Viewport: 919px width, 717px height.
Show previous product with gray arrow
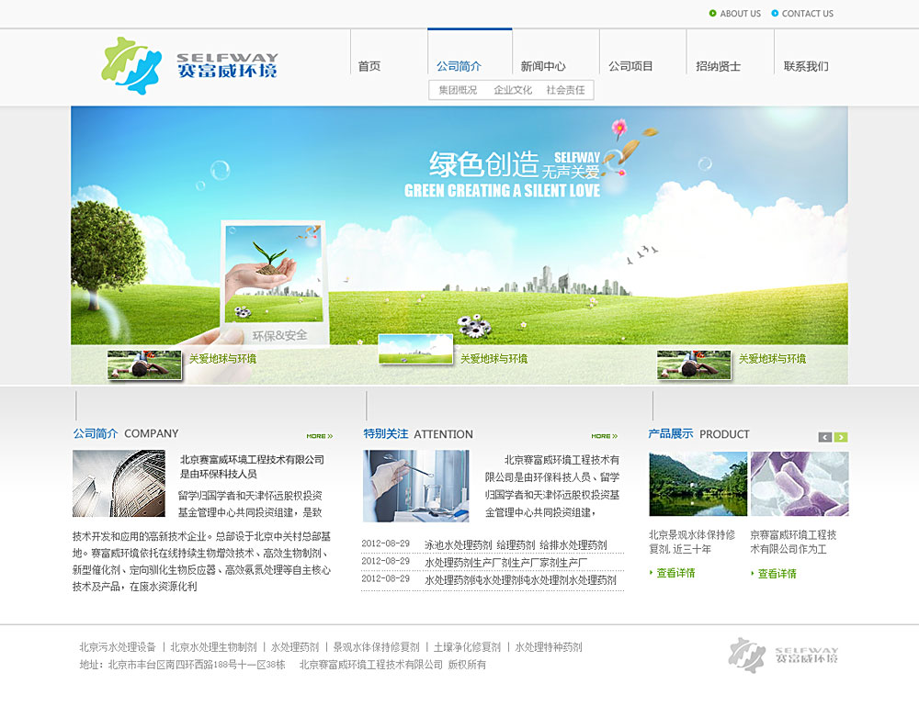824,437
